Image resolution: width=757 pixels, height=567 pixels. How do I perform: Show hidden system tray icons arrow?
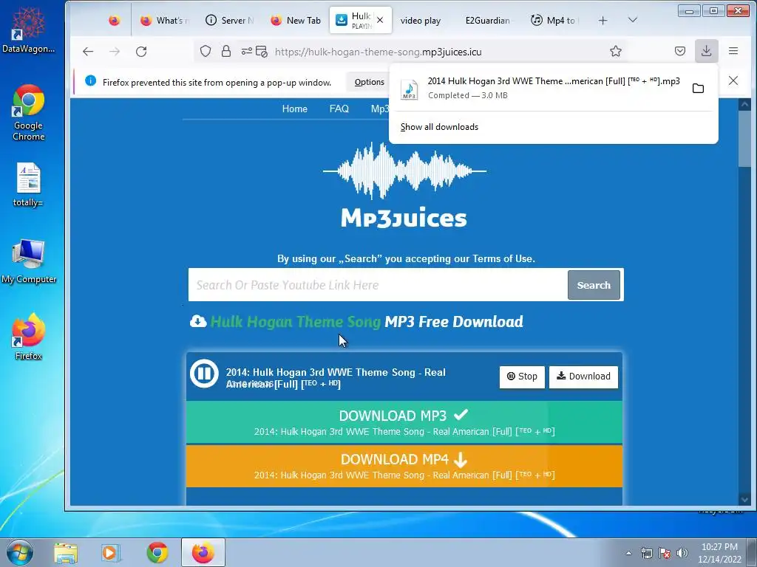pos(628,553)
